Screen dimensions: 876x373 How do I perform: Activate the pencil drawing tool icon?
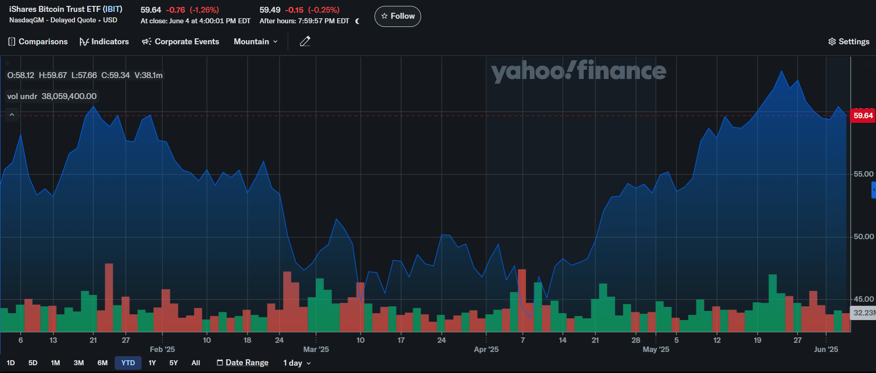pyautogui.click(x=305, y=42)
